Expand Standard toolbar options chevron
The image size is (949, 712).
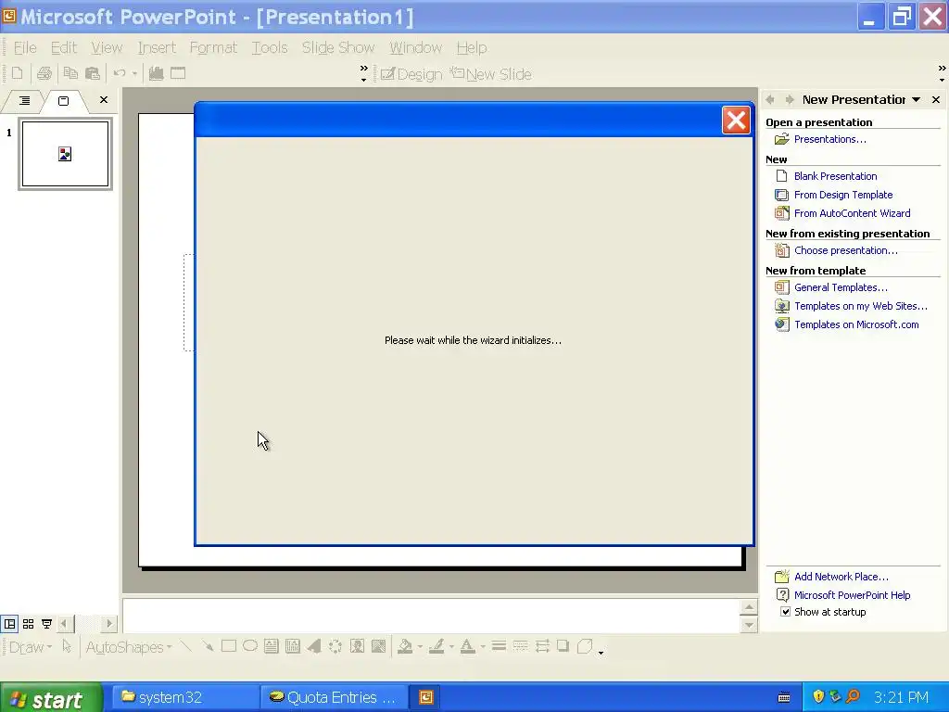pyautogui.click(x=363, y=73)
